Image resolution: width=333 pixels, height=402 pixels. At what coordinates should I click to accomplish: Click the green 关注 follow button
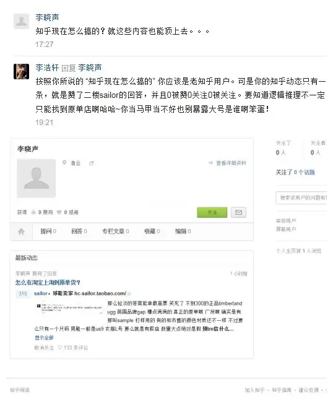pyautogui.click(x=212, y=212)
